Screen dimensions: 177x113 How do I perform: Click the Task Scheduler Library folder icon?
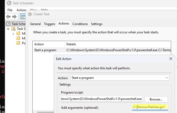(x=13, y=29)
